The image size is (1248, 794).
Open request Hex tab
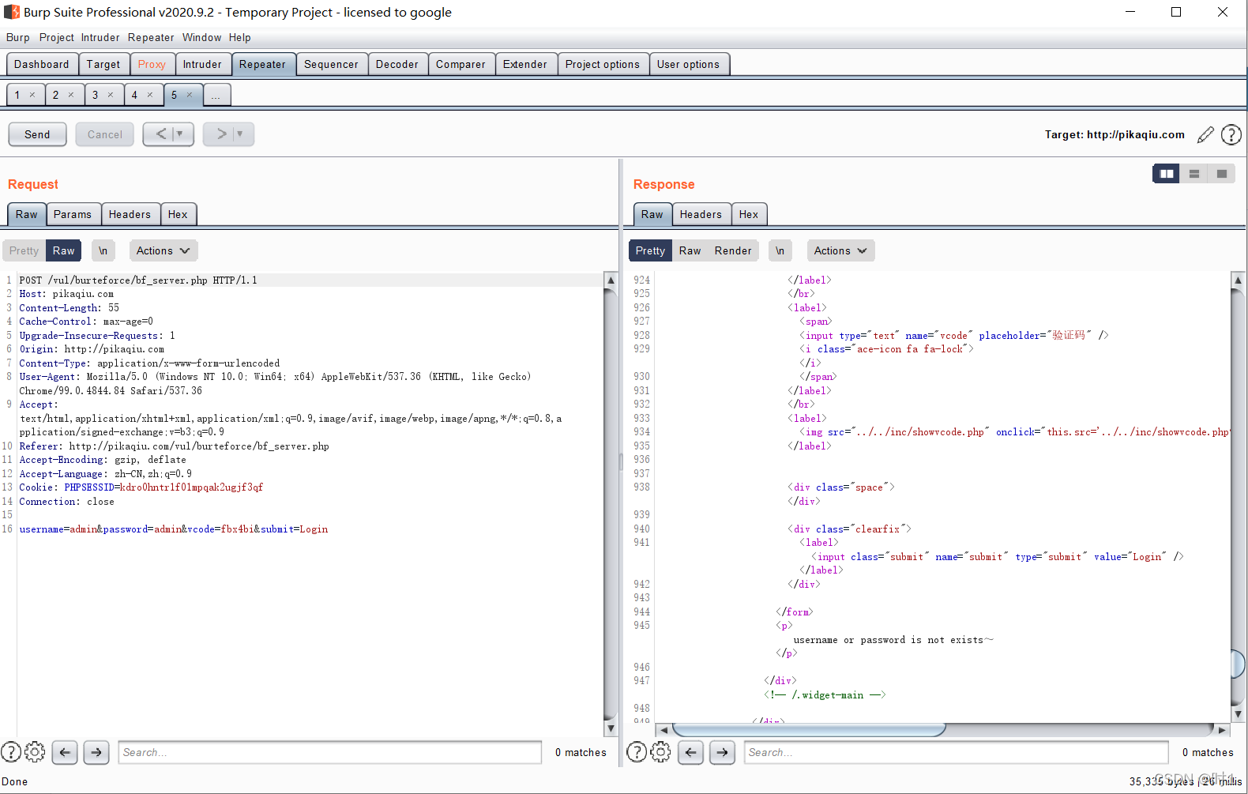(x=178, y=214)
